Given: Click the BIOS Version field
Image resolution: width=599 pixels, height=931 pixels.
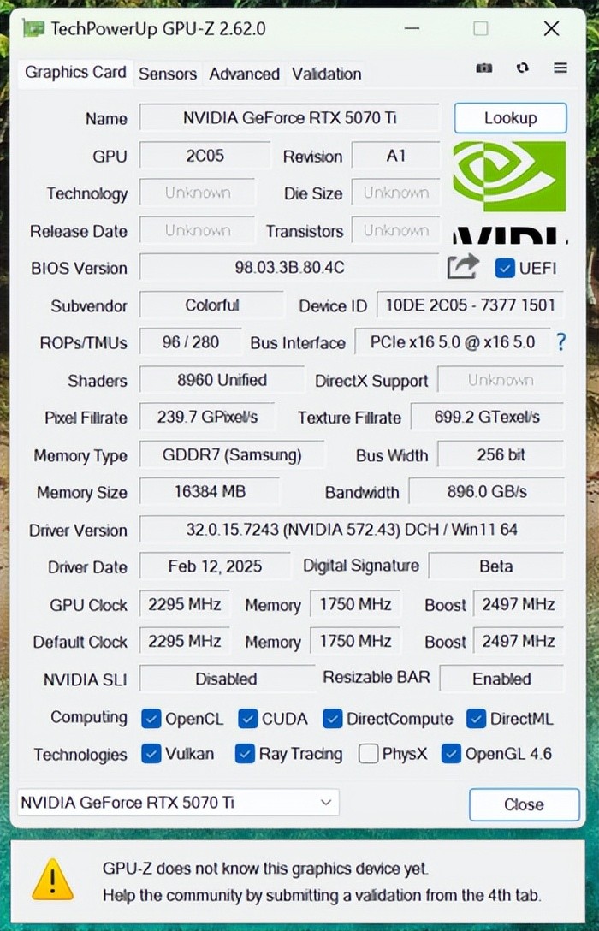Looking at the screenshot, I should click(289, 268).
